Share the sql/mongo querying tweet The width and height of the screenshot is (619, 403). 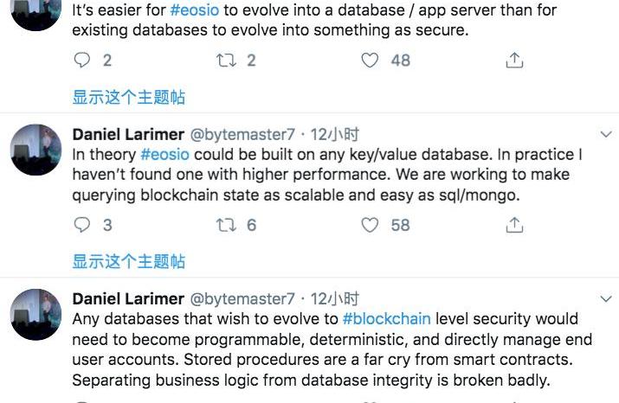tap(514, 225)
